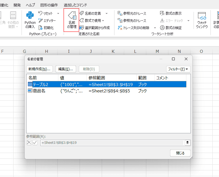Click the 削除(D) button
219x177 pixels.
[89, 69]
